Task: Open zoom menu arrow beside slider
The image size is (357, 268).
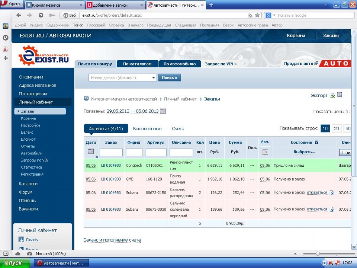Action: pyautogui.click(x=295, y=253)
